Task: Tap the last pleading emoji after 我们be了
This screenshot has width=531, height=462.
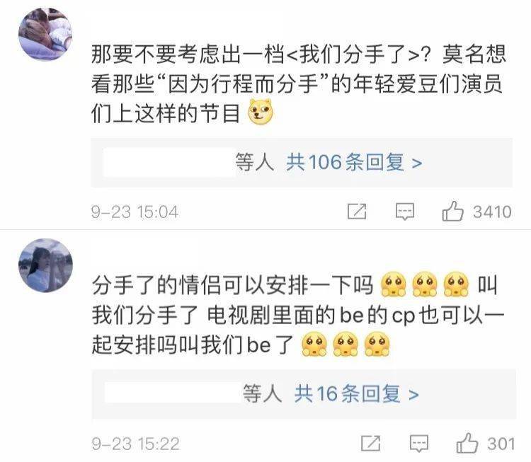Action: point(377,345)
